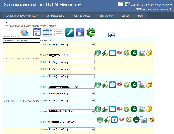Click red marker beside bed Γ3-02-6
The image size is (174, 134).
(49, 122)
